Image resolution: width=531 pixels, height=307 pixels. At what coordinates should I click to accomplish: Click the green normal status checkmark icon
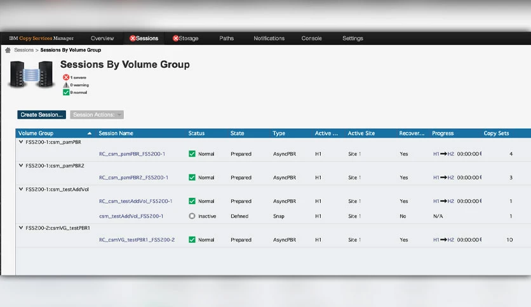(x=66, y=93)
